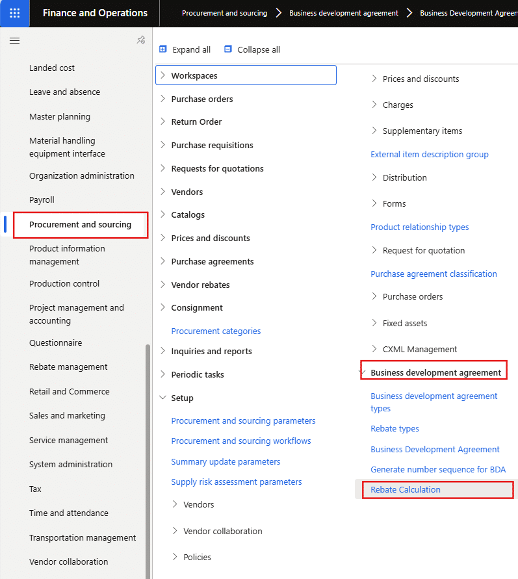Click the Expand all icon
This screenshot has height=579, width=518.
pyautogui.click(x=163, y=49)
